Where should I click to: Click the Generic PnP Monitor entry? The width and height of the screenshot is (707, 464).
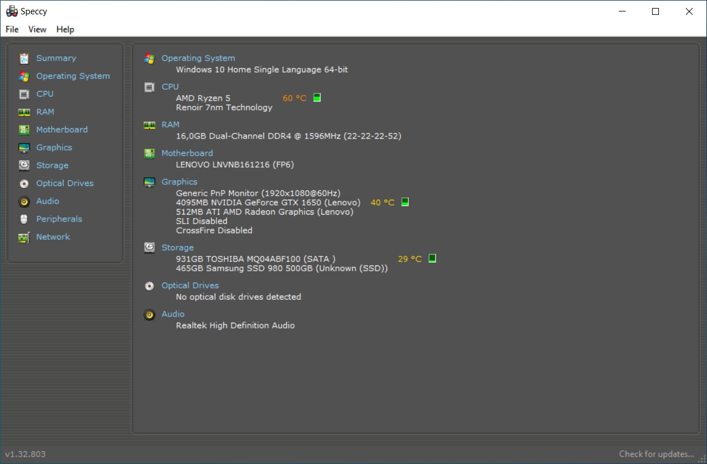coord(258,193)
